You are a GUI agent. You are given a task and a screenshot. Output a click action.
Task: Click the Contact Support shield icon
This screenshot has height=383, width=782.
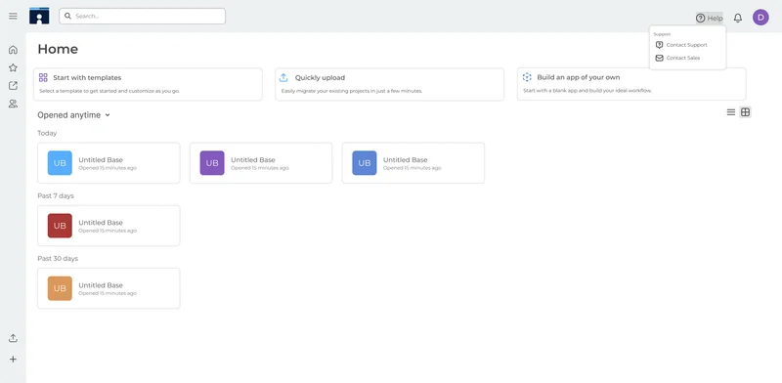(x=659, y=45)
